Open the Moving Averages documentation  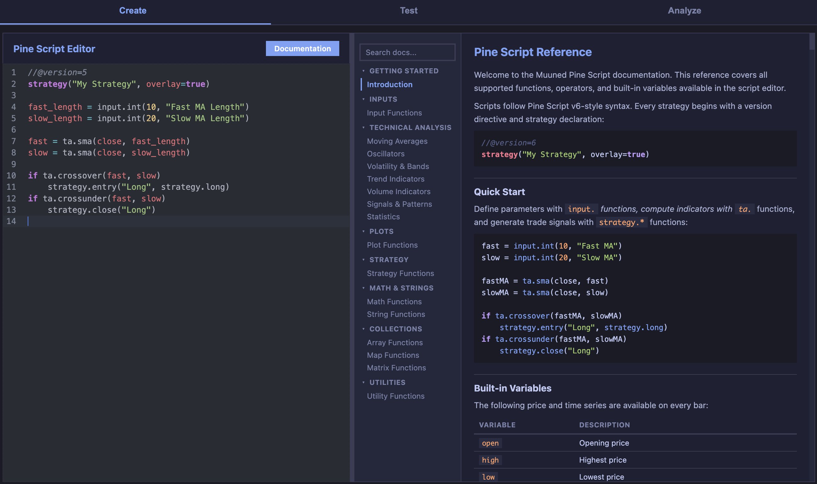[397, 141]
